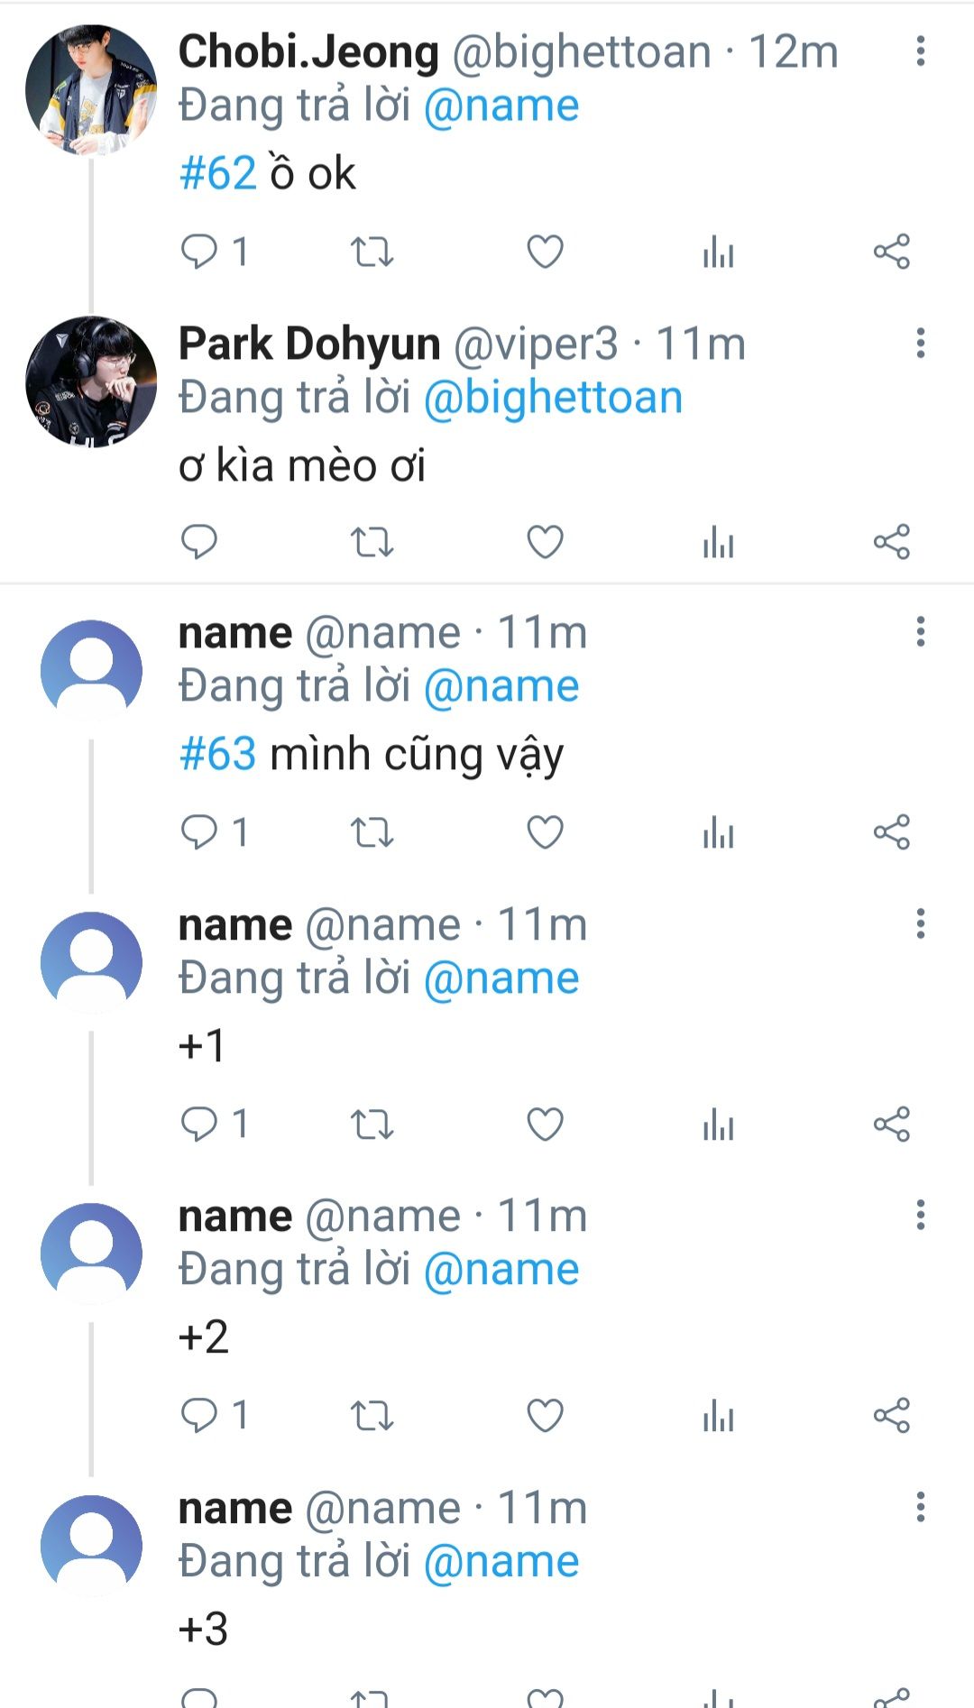
Task: Open Chobi.Jeong's profile picture
Action: pos(91,90)
